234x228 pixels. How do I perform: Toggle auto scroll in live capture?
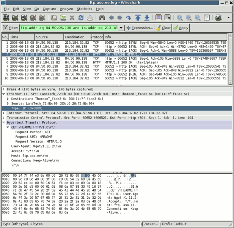tap(168, 17)
